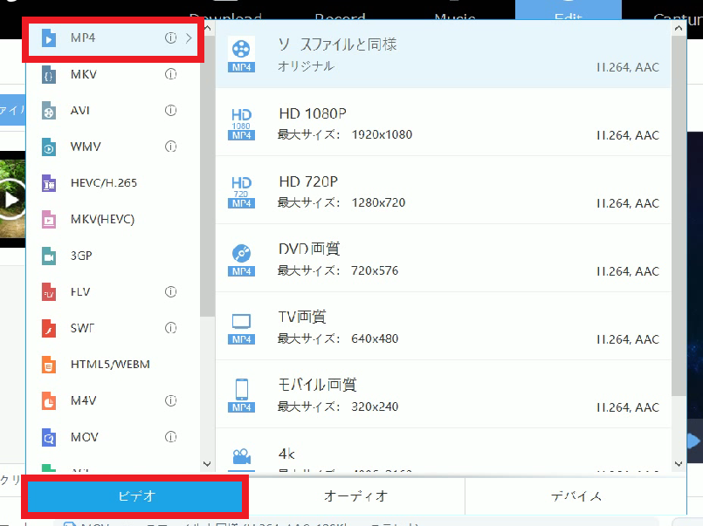Choose the HTML5/WEBM format icon
Screen dimensions: 703x526
49,364
